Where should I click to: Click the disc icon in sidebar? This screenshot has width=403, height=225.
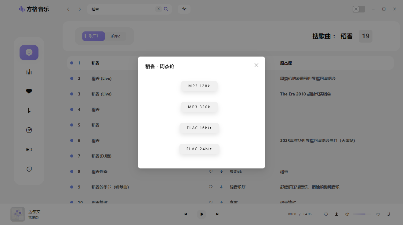[x=29, y=53]
